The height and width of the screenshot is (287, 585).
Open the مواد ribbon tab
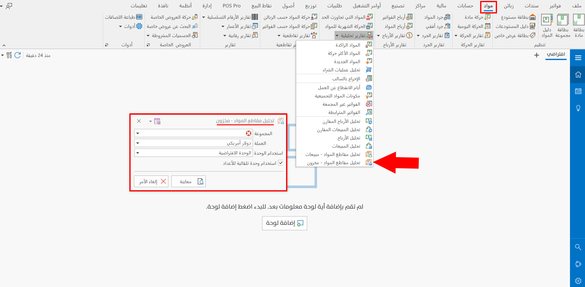488,6
